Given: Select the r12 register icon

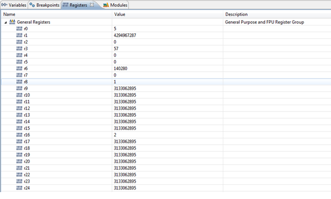Looking at the screenshot, I should pos(19,108).
